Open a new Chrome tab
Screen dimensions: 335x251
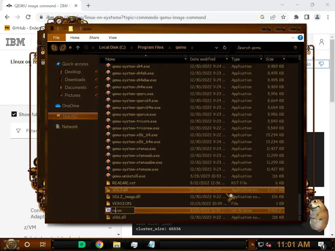point(88,6)
